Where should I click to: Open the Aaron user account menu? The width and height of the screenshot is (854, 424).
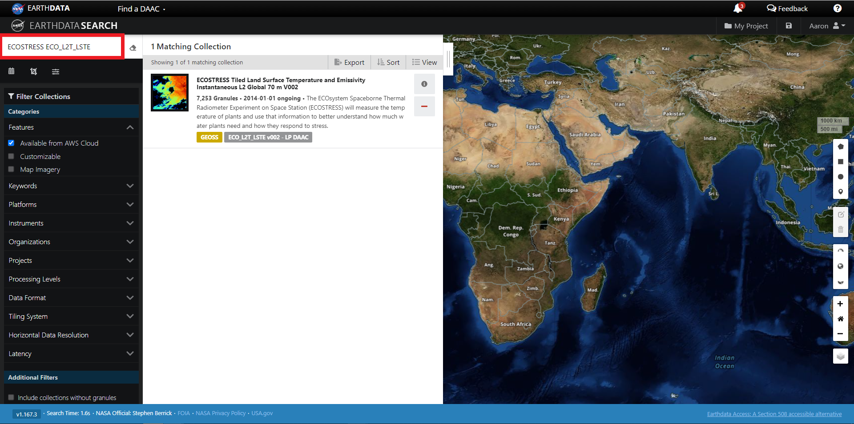click(827, 26)
